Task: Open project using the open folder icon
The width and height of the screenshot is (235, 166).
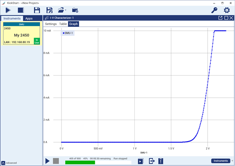Action: pos(61,10)
